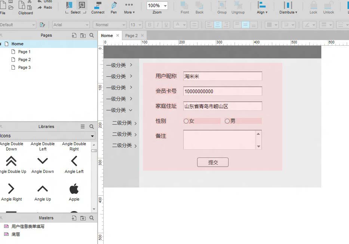
Task: Select the 男 radio button
Action: (x=227, y=121)
